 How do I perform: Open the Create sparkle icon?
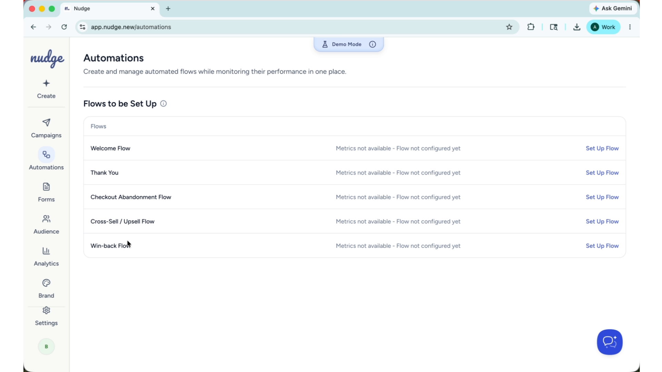[x=46, y=83]
